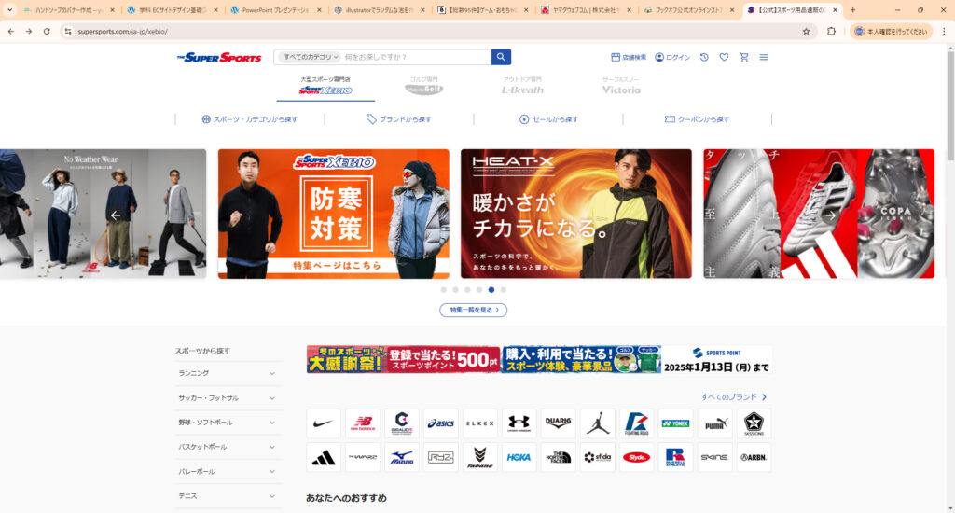955x513 pixels.
Task: Click the 何をお探しですか search field
Action: tap(415, 57)
